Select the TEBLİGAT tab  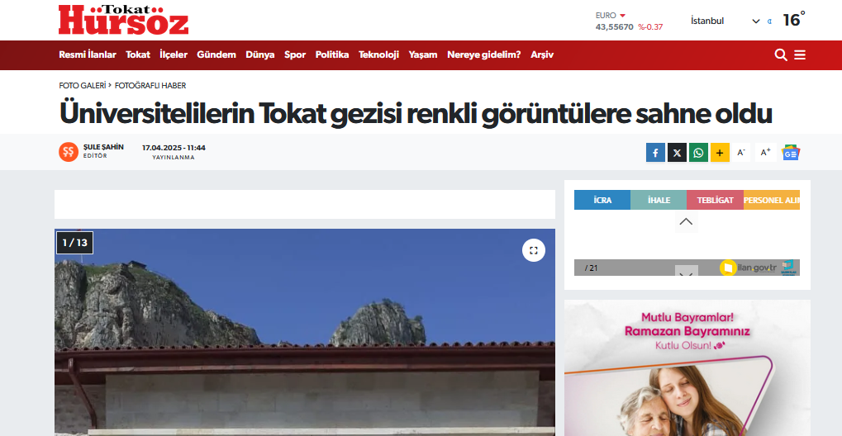(x=716, y=200)
